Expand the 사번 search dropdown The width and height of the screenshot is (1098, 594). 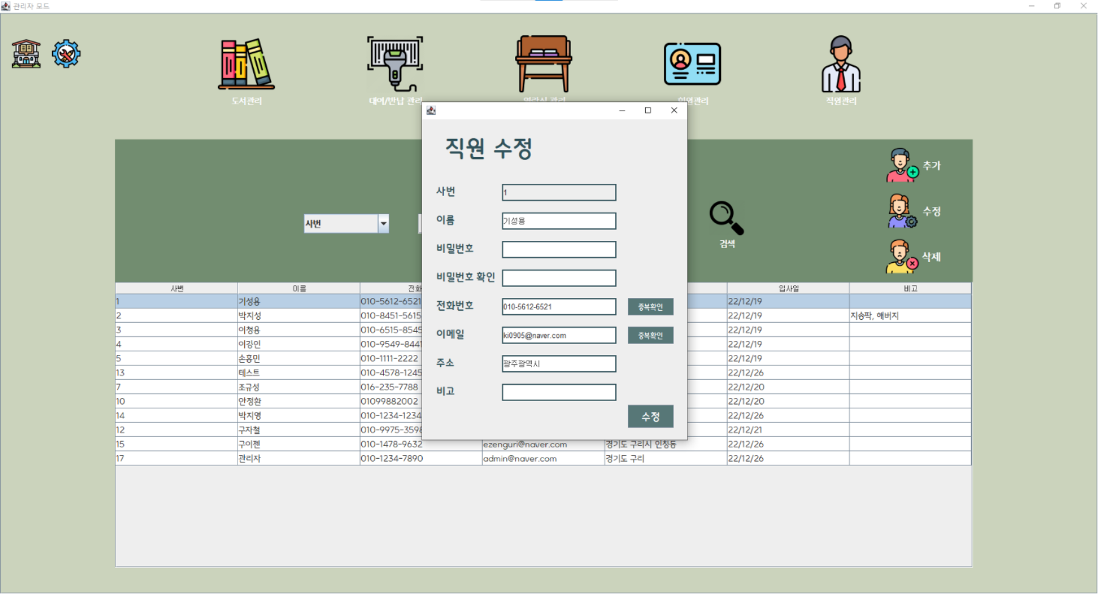coord(383,223)
